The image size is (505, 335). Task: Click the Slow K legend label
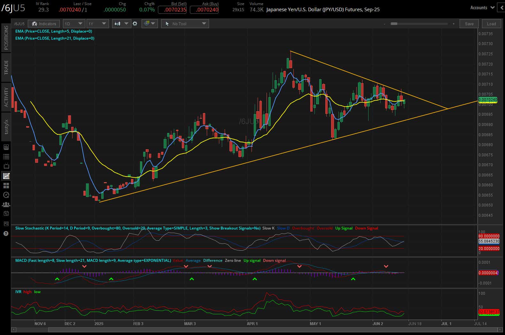coord(268,228)
